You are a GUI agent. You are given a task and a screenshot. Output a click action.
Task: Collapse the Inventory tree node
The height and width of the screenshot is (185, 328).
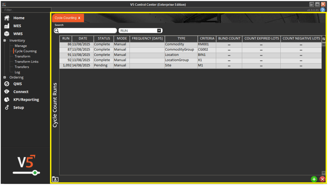click(x=4, y=41)
